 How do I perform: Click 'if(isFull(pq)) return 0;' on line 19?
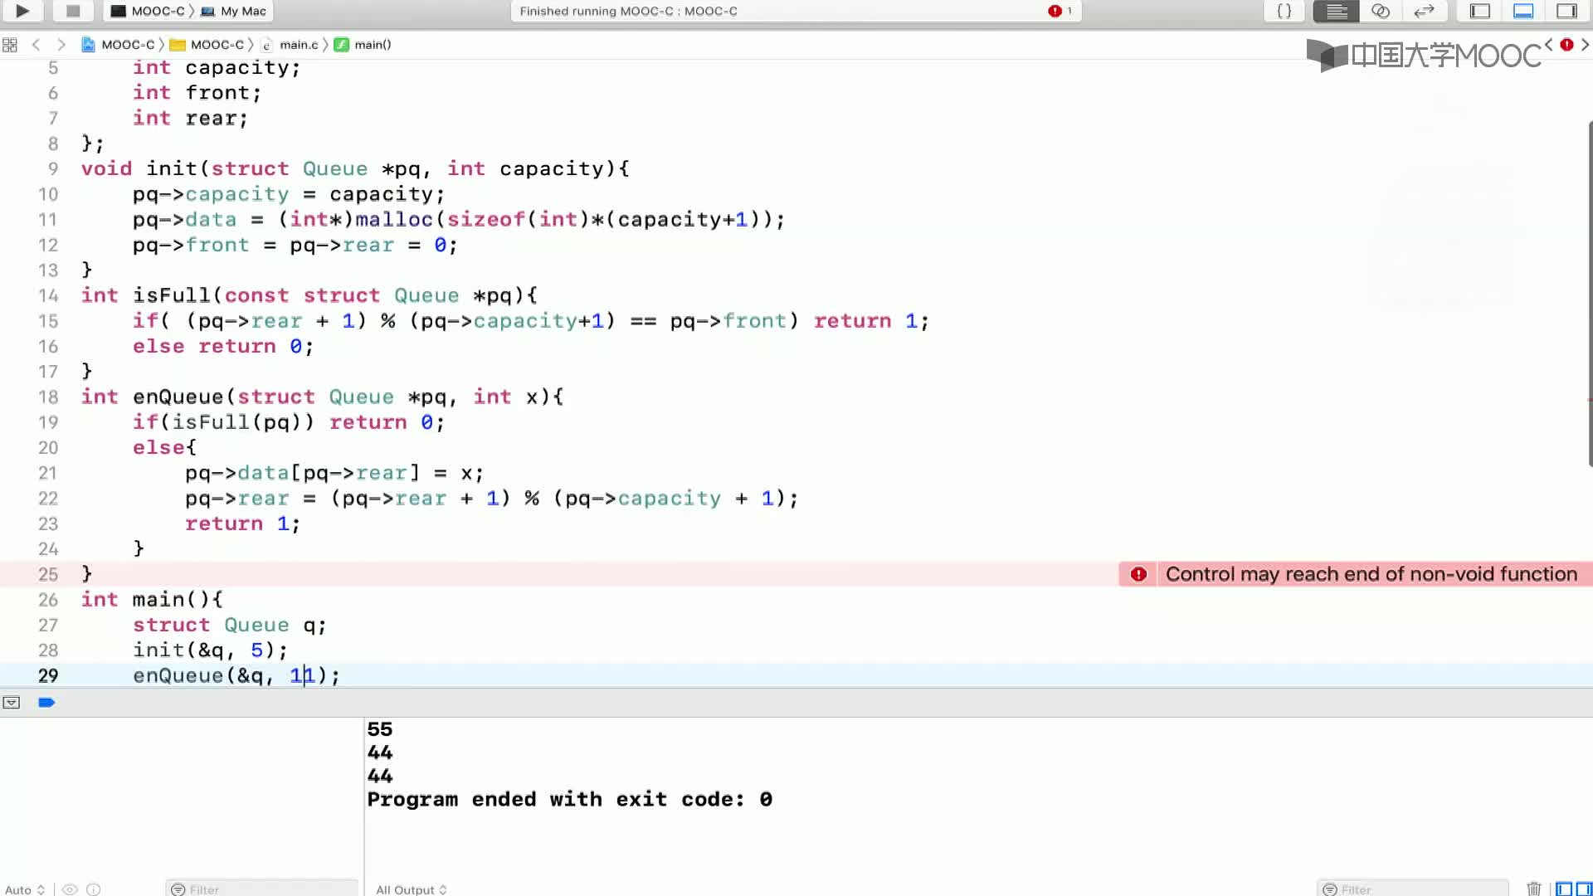tap(289, 422)
